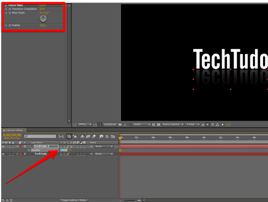
Task: Click the effect panel scroll-down arrow
Action: point(69,121)
